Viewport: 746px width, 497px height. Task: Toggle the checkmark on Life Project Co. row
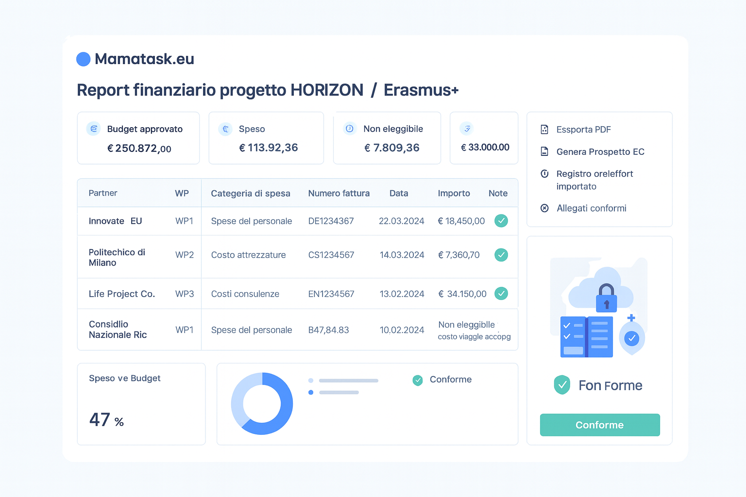501,294
